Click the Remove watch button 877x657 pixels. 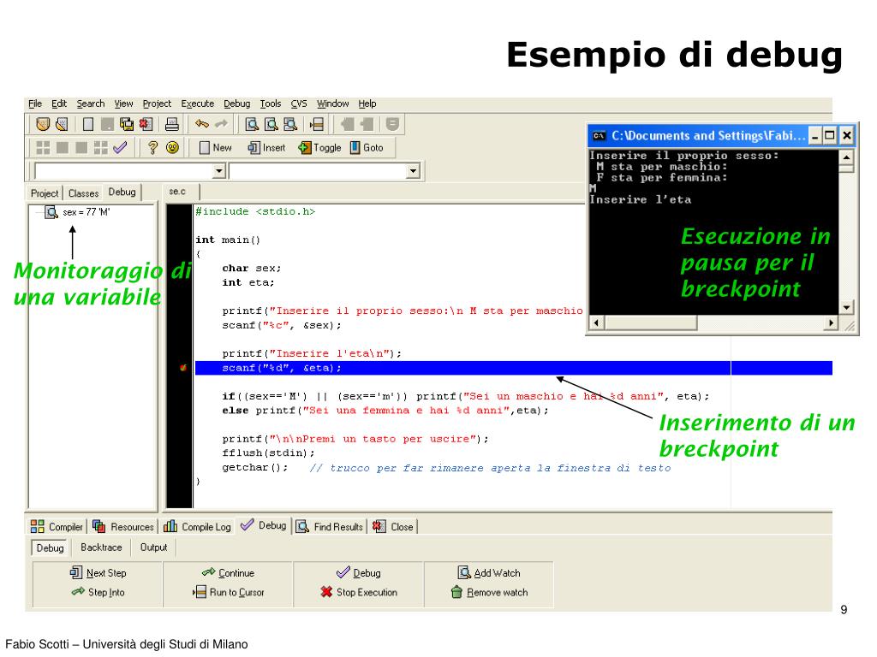click(489, 592)
